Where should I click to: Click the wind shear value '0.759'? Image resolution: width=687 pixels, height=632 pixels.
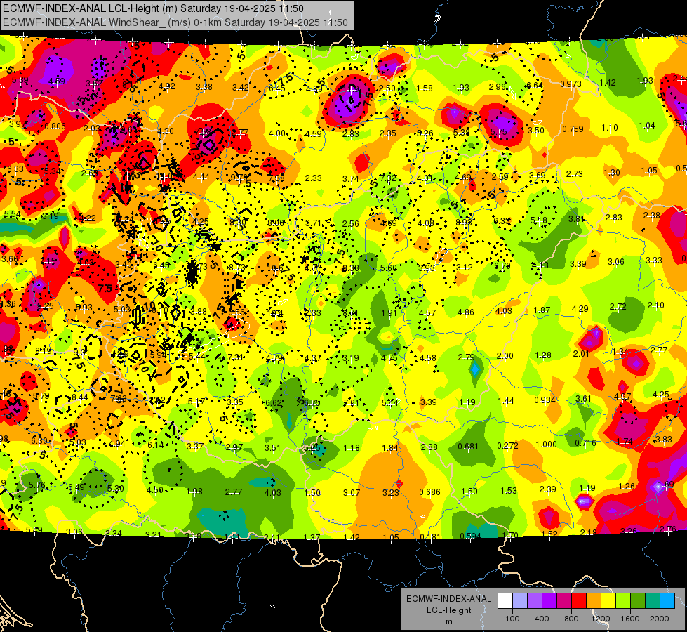(x=573, y=129)
